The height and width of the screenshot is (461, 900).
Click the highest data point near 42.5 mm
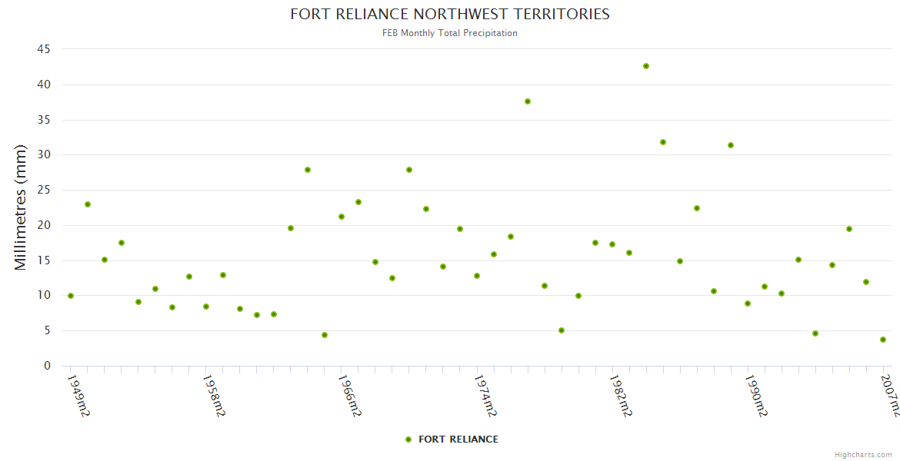pos(646,66)
